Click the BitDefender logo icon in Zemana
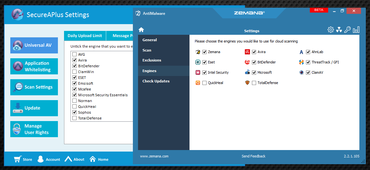The width and height of the screenshot is (370, 170). pos(247,62)
